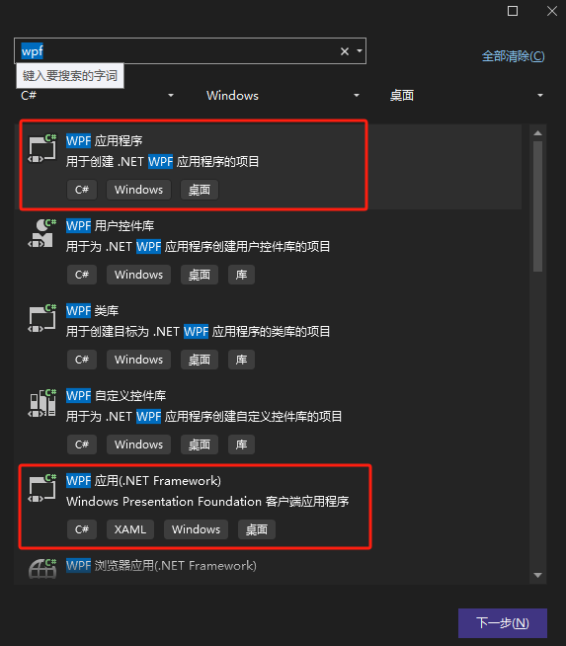Open the search history dropdown arrow

[x=360, y=51]
